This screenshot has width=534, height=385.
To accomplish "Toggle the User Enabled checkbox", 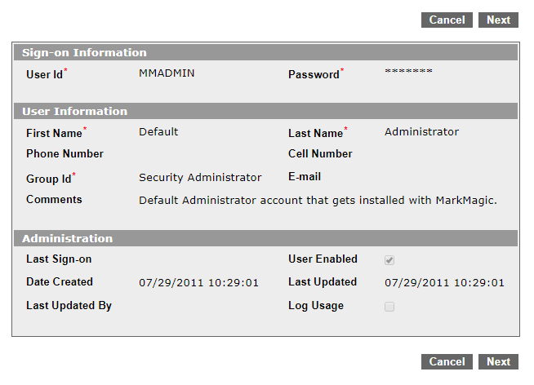I will click(x=389, y=260).
